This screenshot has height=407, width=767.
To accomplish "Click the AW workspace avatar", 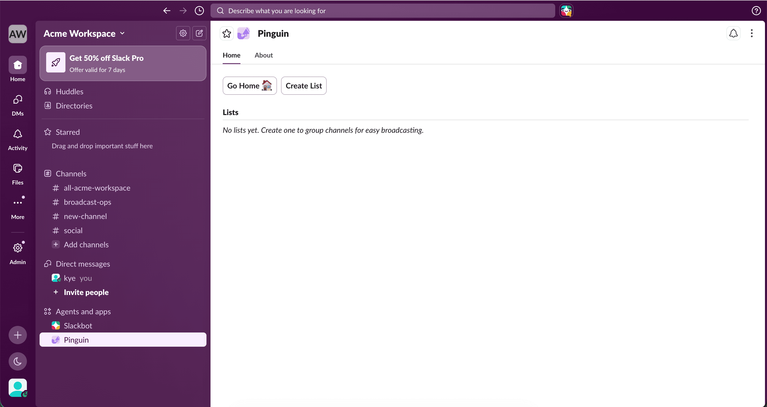I will (x=18, y=34).
